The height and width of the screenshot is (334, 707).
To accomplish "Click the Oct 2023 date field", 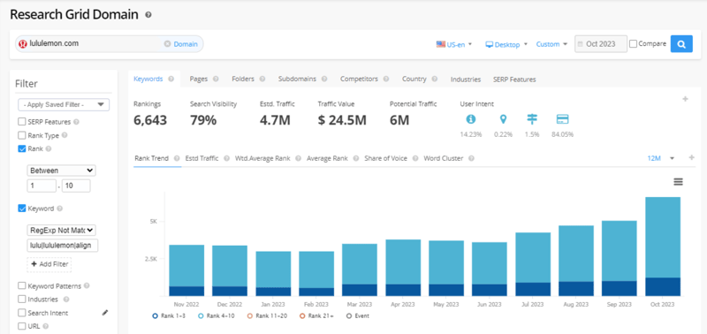I will (x=601, y=44).
